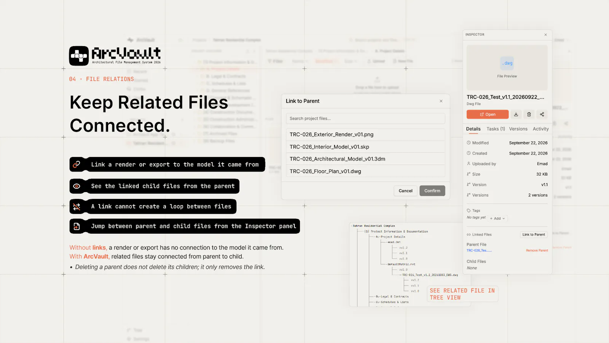This screenshot has height=343, width=609.
Task: Click the Linked Files chain icon
Action: tap(469, 235)
